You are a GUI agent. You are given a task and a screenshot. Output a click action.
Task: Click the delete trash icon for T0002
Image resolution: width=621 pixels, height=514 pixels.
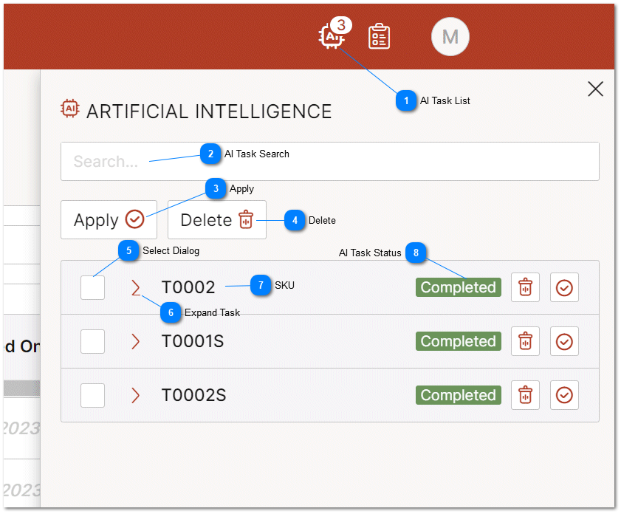[x=525, y=287]
